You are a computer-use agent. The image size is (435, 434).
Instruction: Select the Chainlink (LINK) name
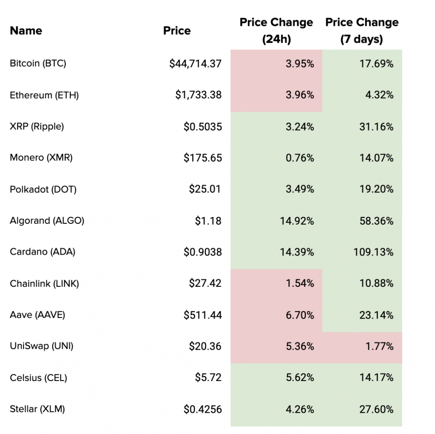pyautogui.click(x=44, y=284)
